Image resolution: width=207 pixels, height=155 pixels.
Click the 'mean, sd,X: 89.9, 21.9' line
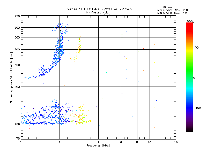point(172,13)
